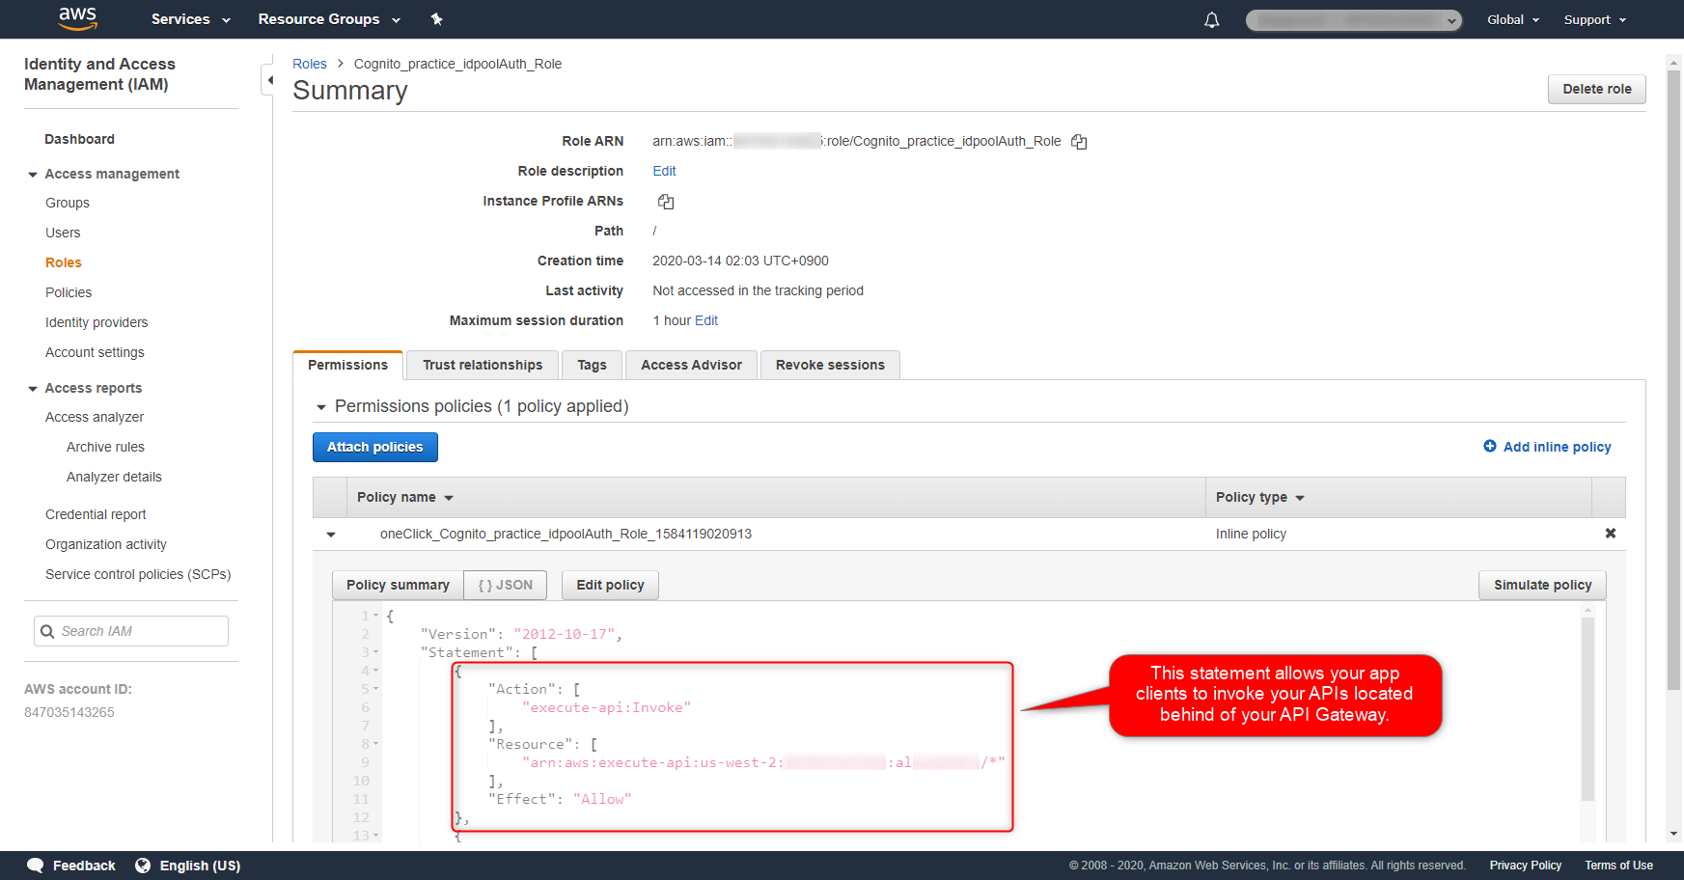Screen dimensions: 1684x880
Task: Click the page vertical scrollbar
Action: coord(1673,380)
